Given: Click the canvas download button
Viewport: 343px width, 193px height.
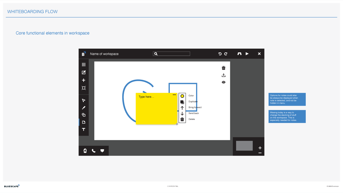Looking at the screenshot, I should click(x=224, y=75).
